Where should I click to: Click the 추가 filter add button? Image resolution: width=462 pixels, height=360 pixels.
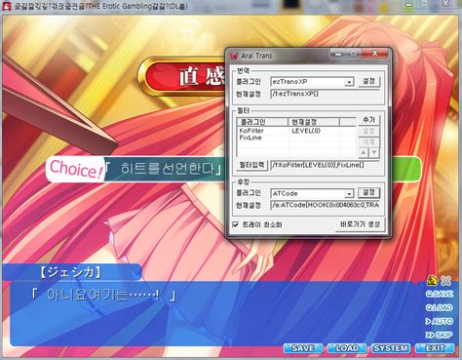tap(368, 120)
